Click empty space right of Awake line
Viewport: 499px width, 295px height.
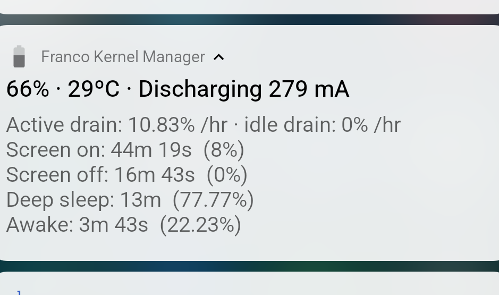coord(372,225)
